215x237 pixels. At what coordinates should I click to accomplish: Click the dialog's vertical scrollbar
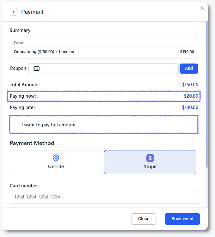207,95
